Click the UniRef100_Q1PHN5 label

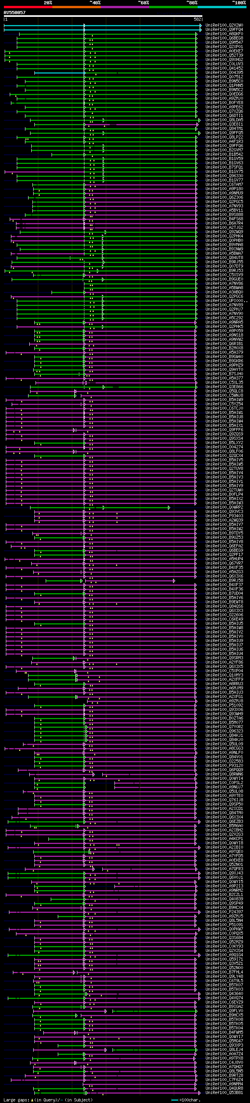(224, 85)
